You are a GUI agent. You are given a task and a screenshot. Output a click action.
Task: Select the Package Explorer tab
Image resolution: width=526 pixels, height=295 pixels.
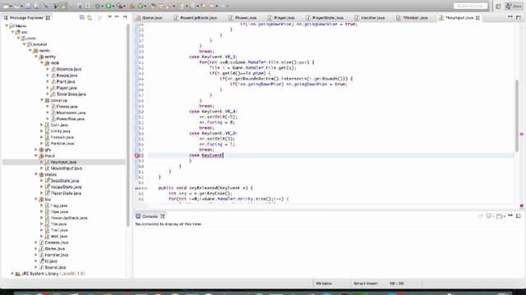(x=26, y=18)
